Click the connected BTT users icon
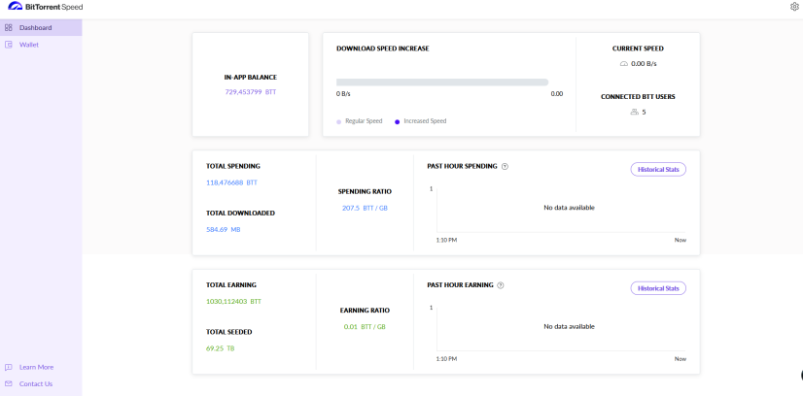Viewport: 803px width, 396px height. (x=634, y=112)
